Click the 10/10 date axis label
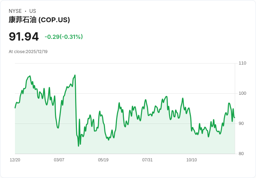 click(192, 160)
